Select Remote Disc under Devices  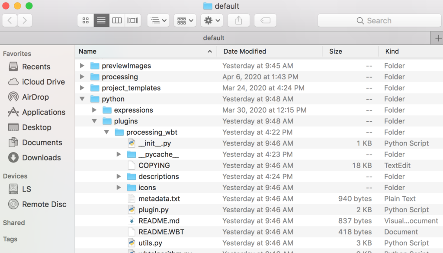[x=44, y=204]
